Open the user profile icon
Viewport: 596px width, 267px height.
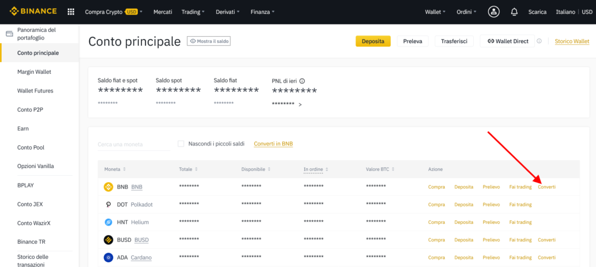click(x=494, y=12)
